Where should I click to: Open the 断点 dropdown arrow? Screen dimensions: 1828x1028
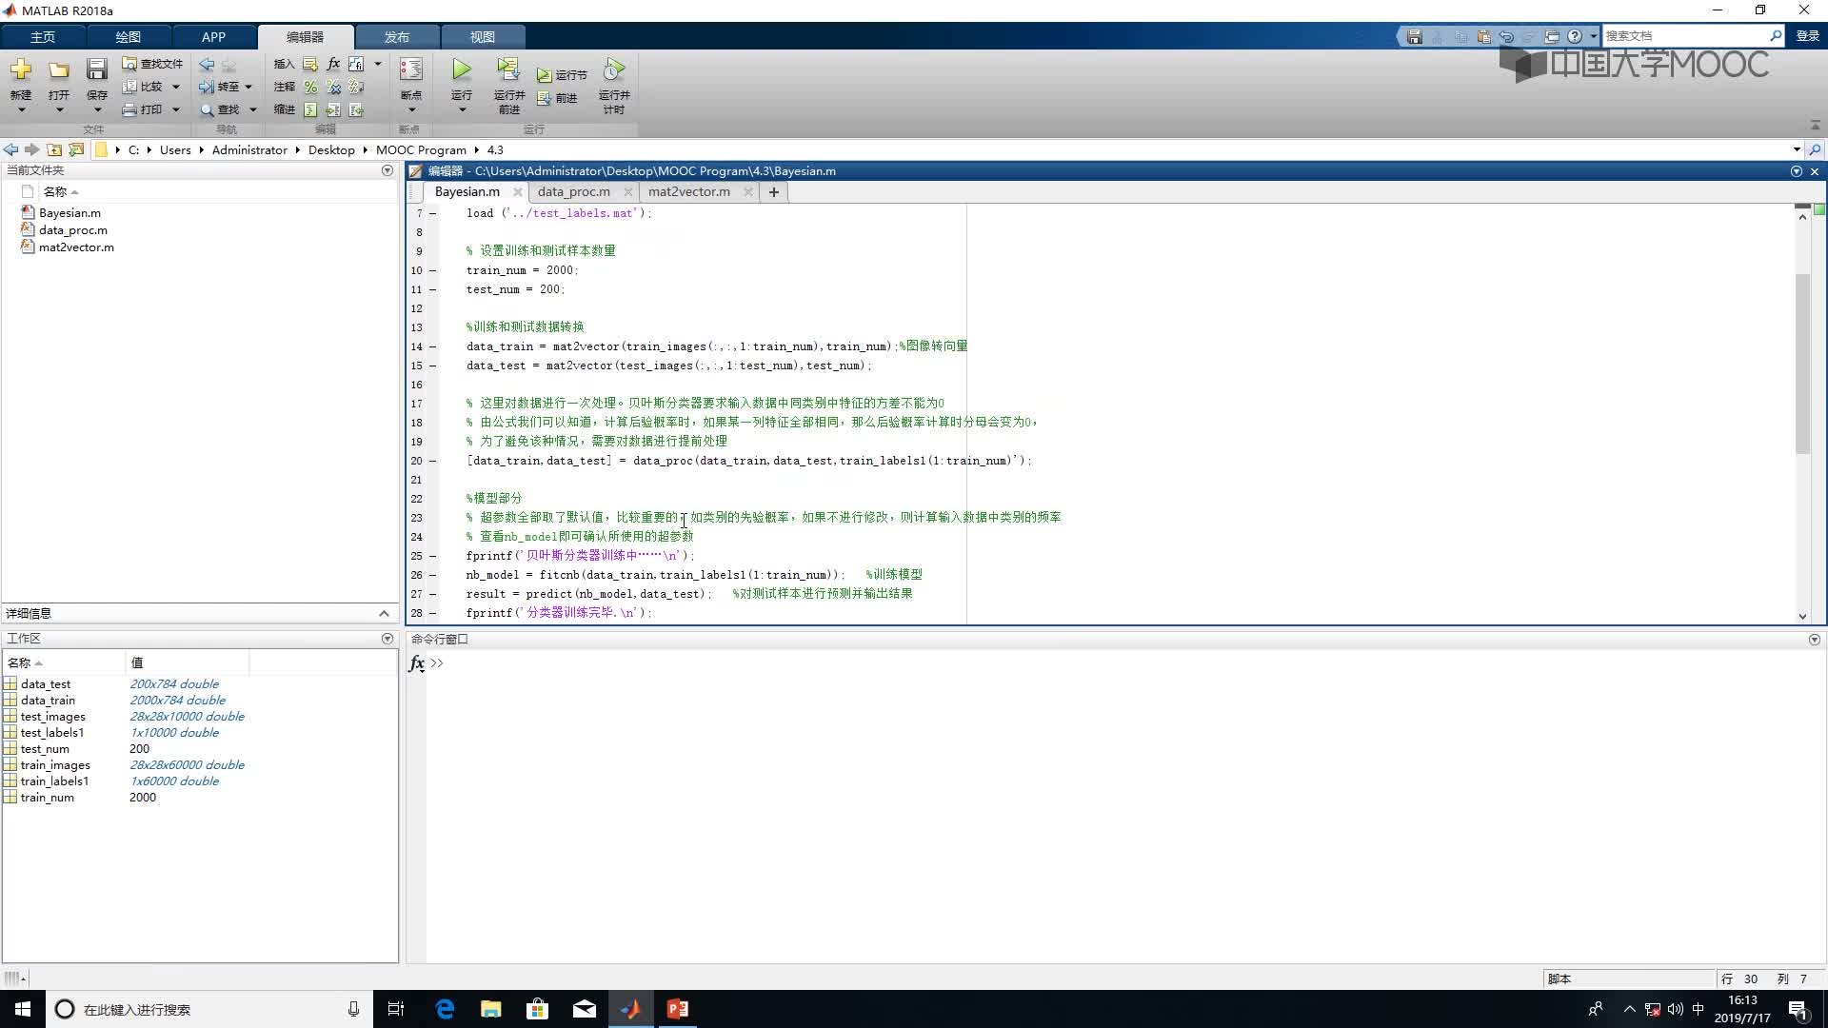pos(411,110)
